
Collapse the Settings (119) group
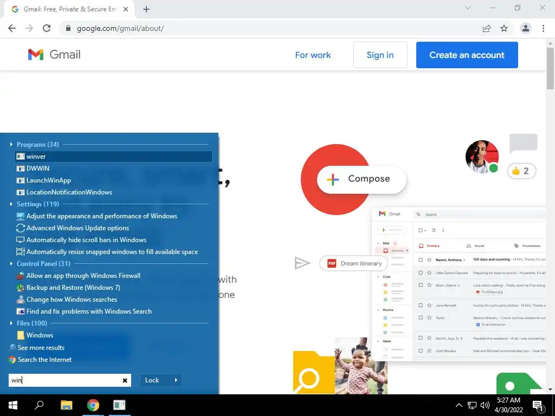coord(11,204)
